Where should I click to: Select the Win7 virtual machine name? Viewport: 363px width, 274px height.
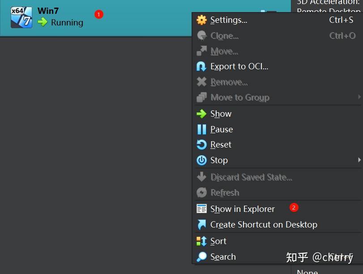[x=48, y=11]
